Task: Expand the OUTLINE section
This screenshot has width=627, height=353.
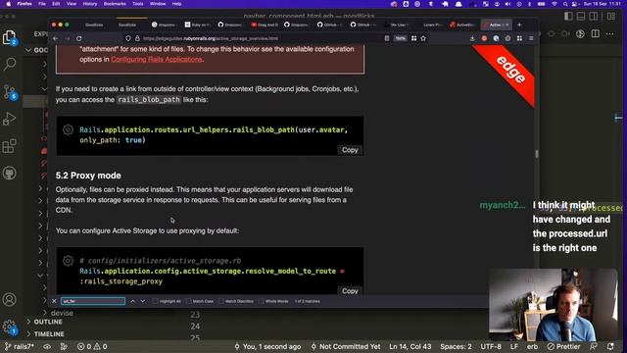Action: (44, 322)
